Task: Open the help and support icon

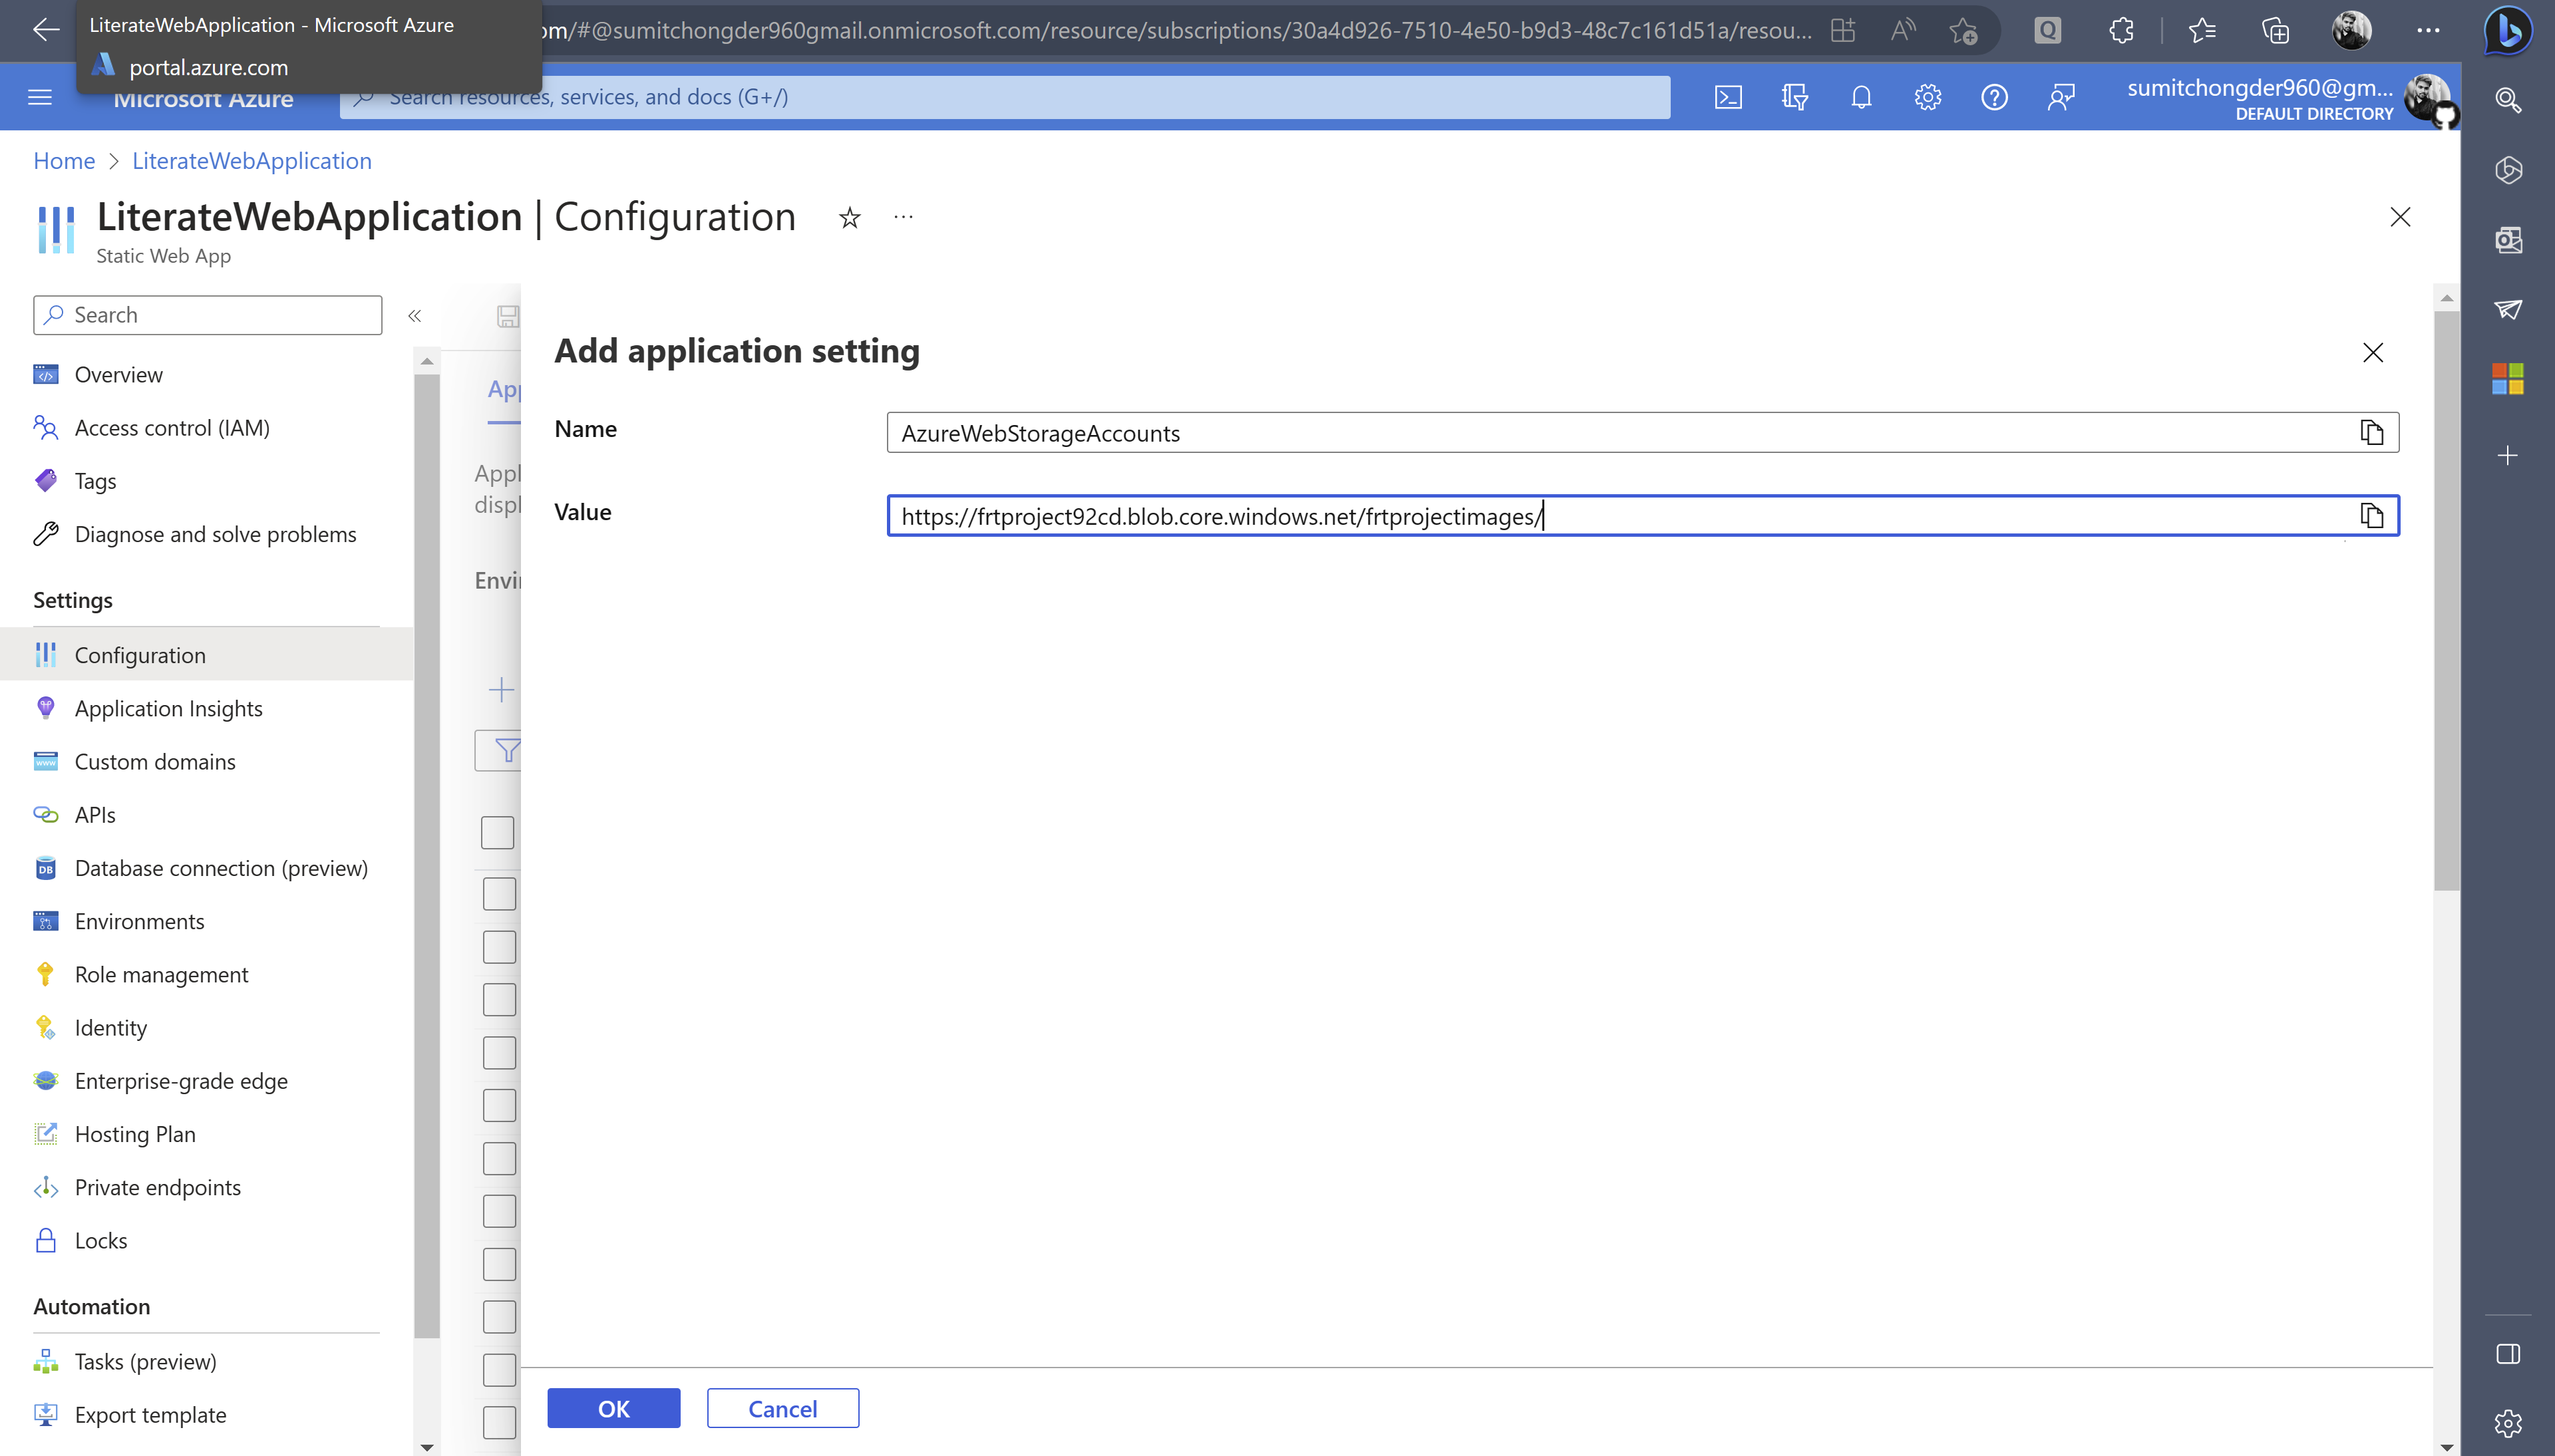Action: pos(1994,96)
